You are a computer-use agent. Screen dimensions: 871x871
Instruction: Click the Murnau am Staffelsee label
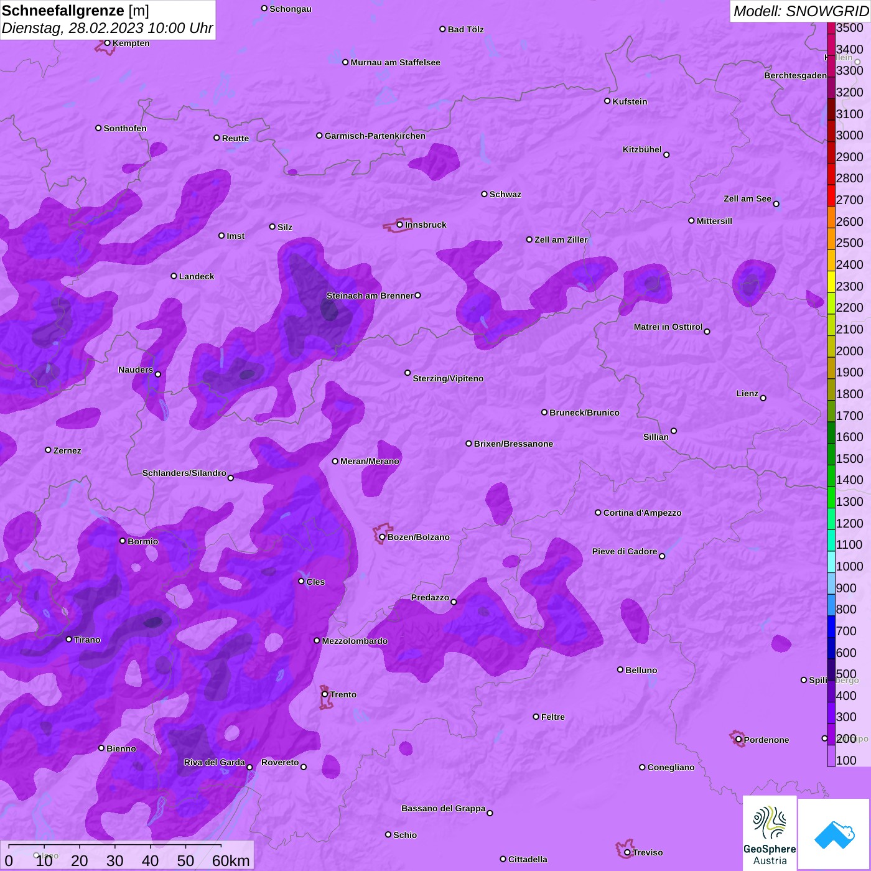[x=395, y=62]
